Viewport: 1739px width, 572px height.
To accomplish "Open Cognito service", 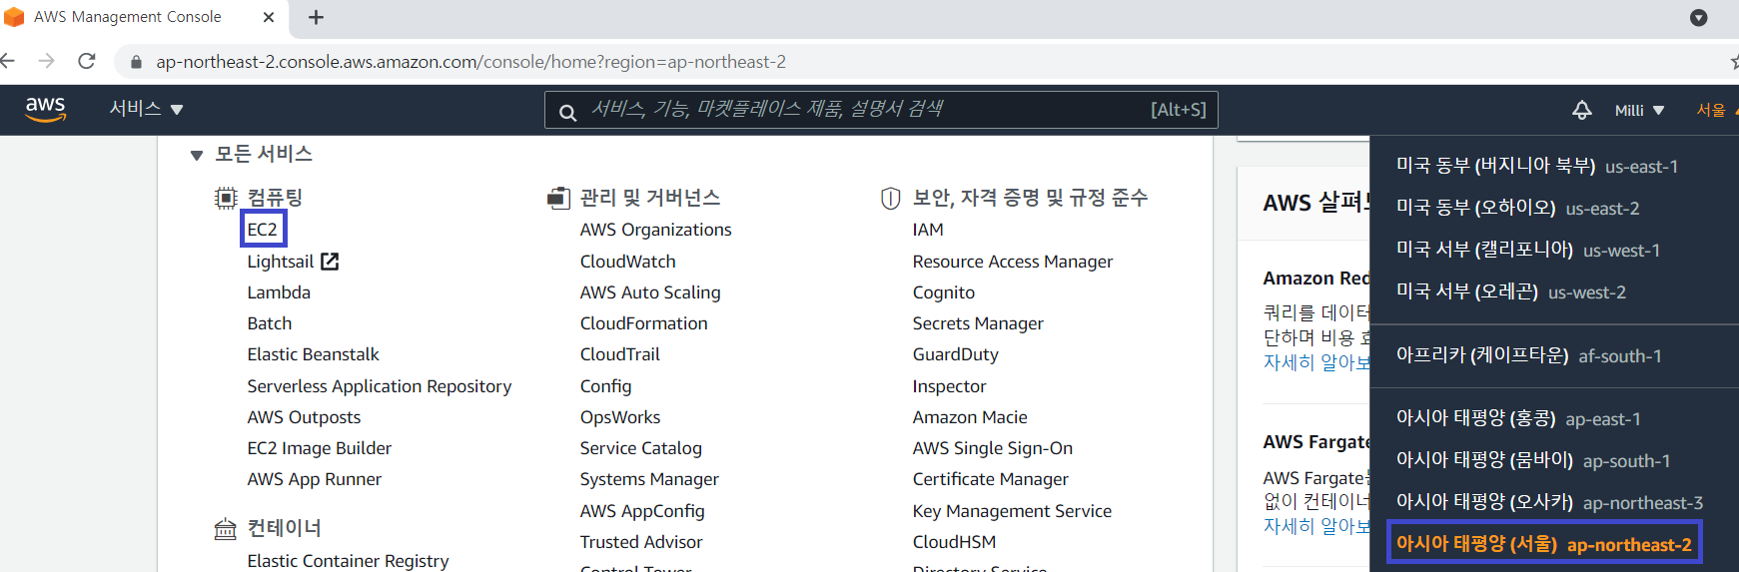I will pos(944,292).
